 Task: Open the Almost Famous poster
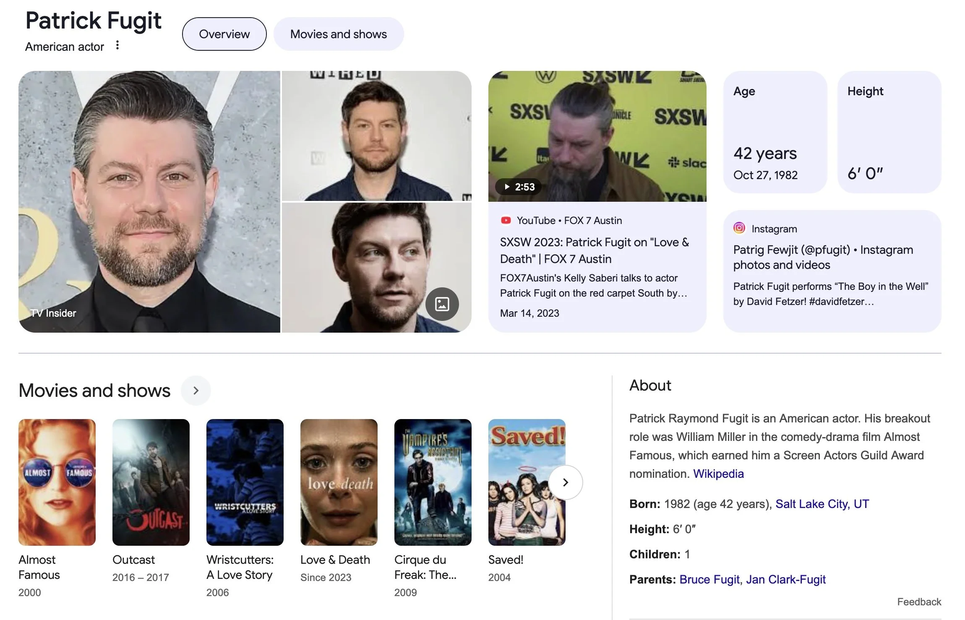57,482
